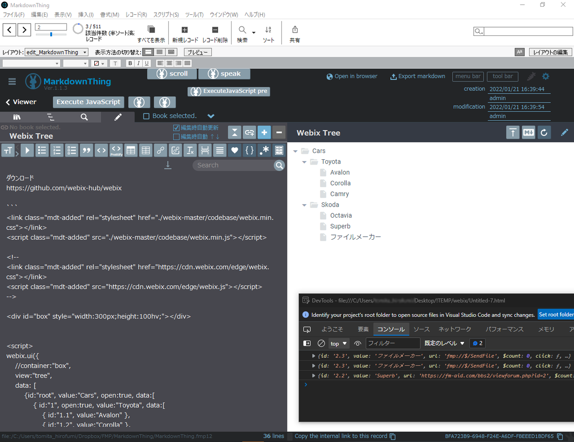
Task: Open 既定のレベル log level dropdown
Action: (x=444, y=343)
